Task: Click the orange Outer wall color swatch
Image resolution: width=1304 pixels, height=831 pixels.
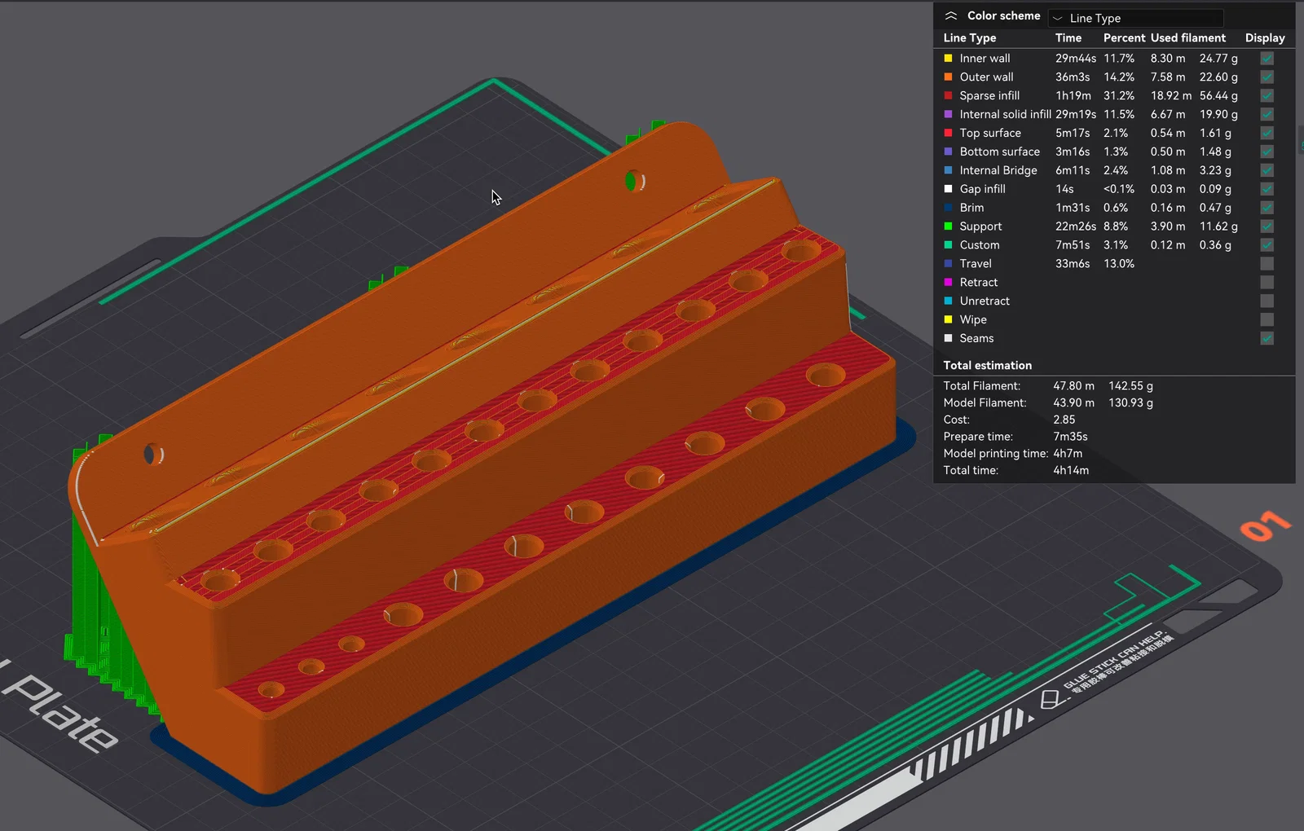Action: 948,77
